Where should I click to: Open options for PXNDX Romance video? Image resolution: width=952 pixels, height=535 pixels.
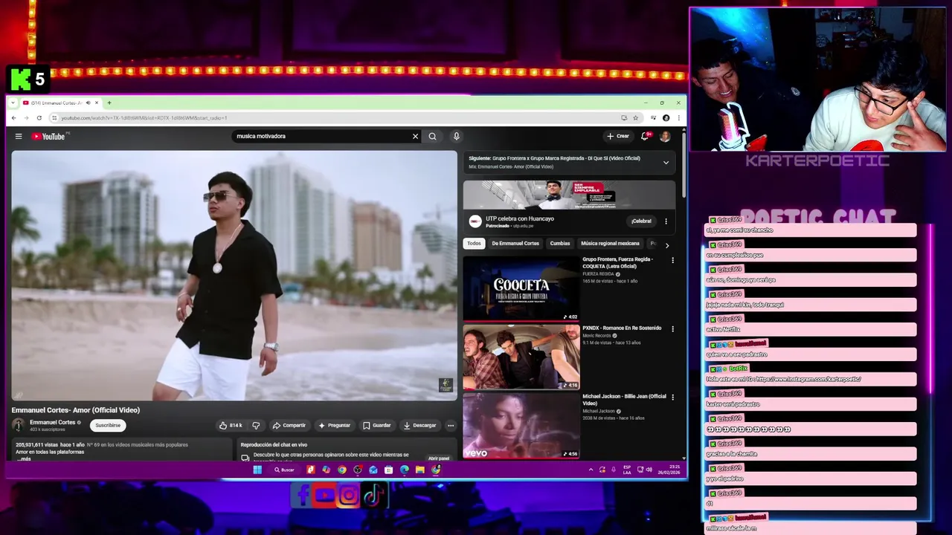[x=672, y=328]
